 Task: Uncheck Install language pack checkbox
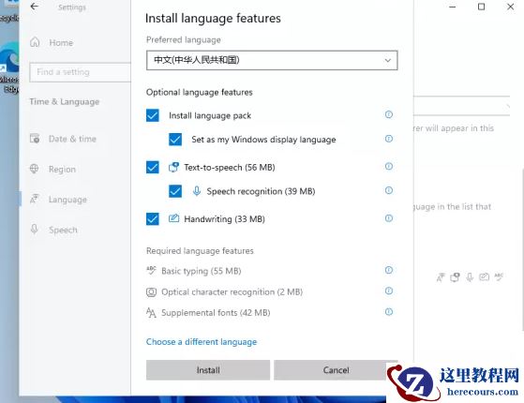(153, 115)
